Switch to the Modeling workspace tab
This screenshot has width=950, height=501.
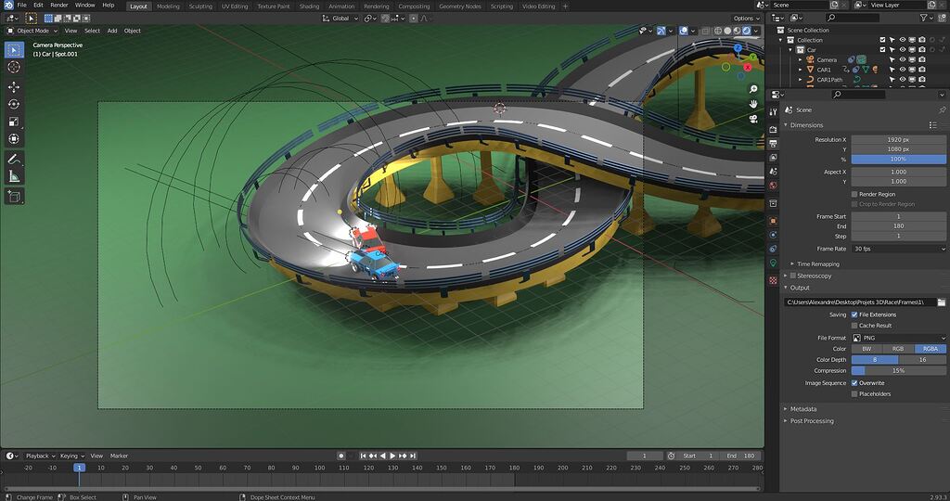[x=168, y=6]
